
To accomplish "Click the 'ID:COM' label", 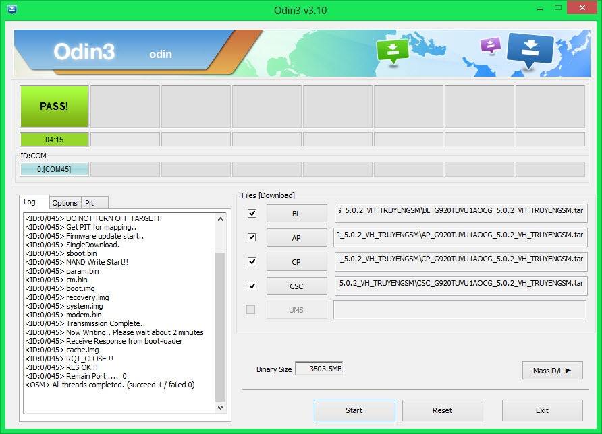I will coord(33,156).
